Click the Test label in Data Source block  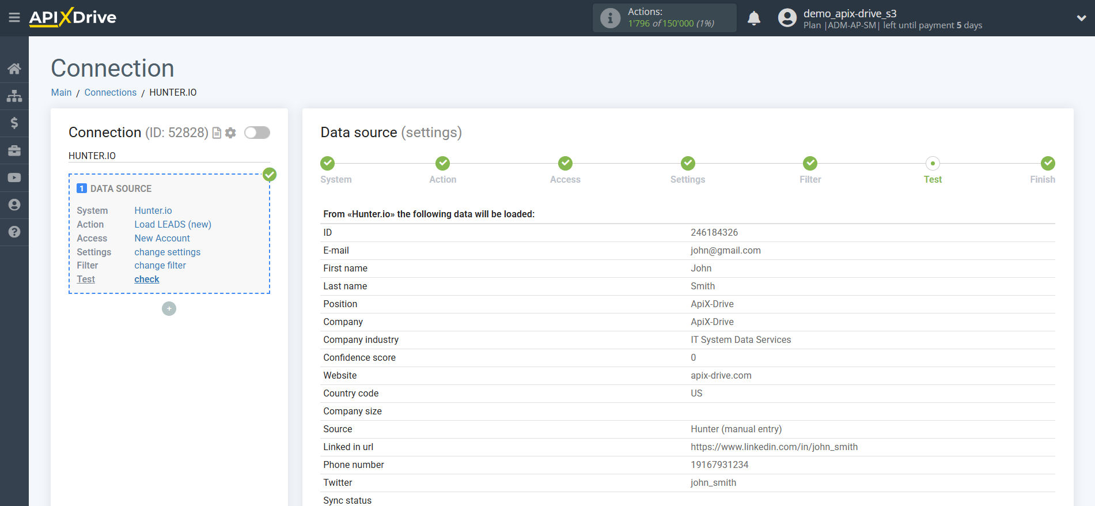coord(86,279)
